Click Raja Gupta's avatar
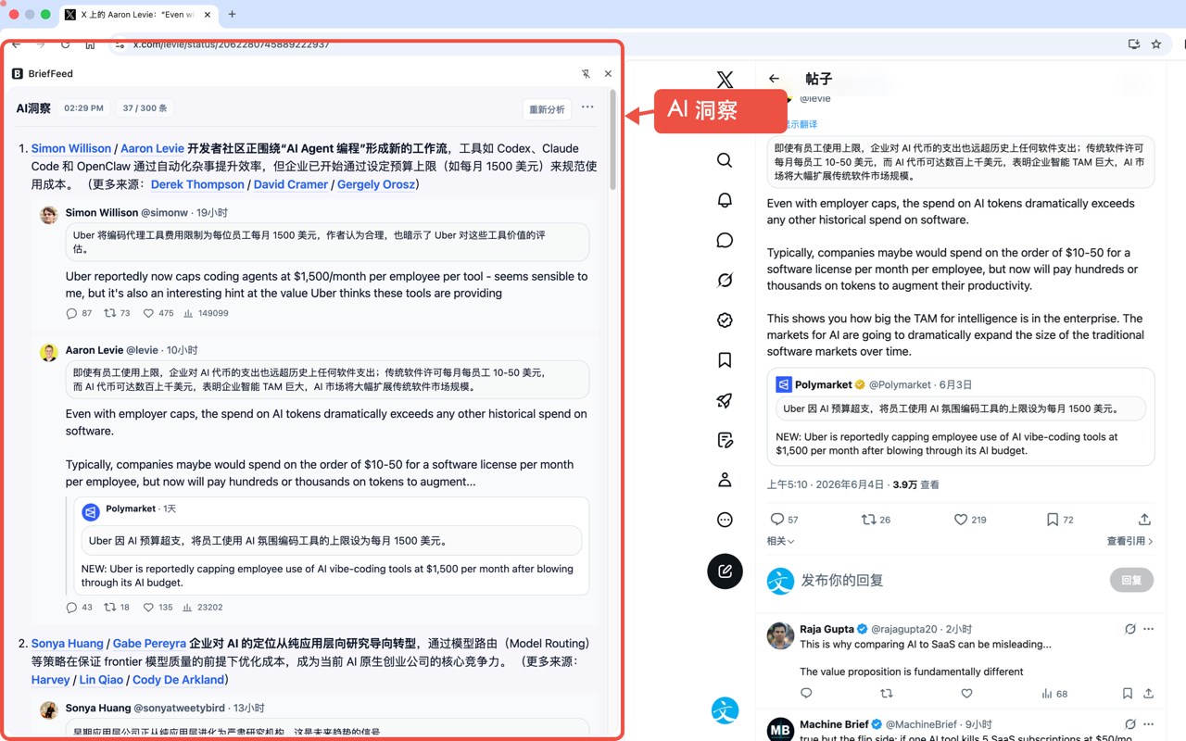The image size is (1186, 741). click(780, 635)
